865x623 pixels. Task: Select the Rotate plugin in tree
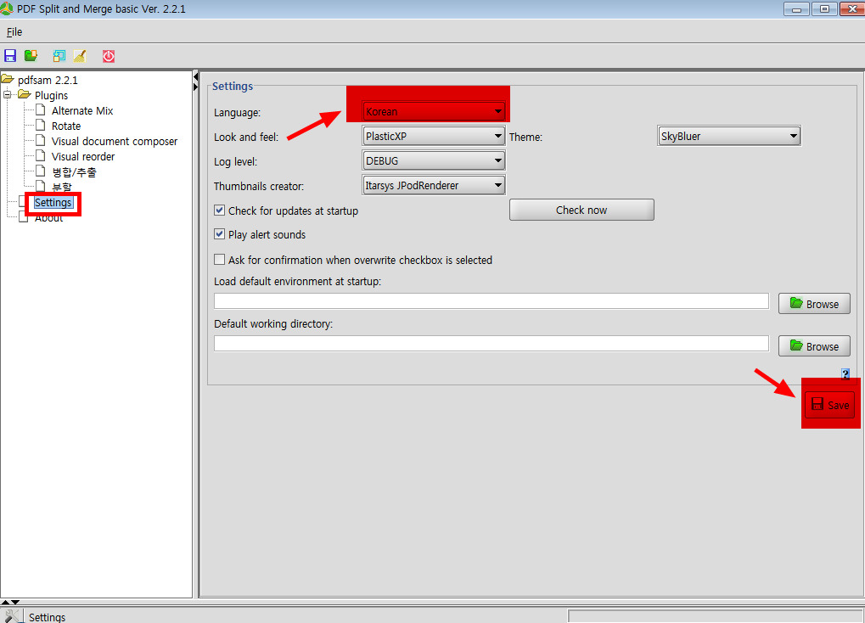66,126
